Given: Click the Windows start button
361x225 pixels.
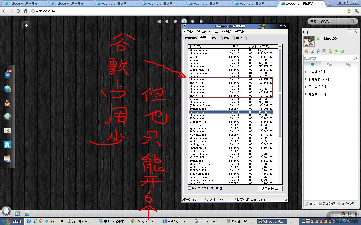Looking at the screenshot, I should (12, 221).
